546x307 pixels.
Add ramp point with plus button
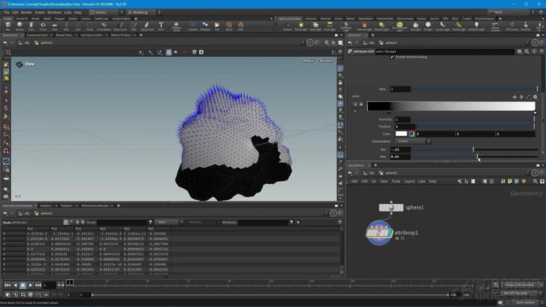[361, 104]
